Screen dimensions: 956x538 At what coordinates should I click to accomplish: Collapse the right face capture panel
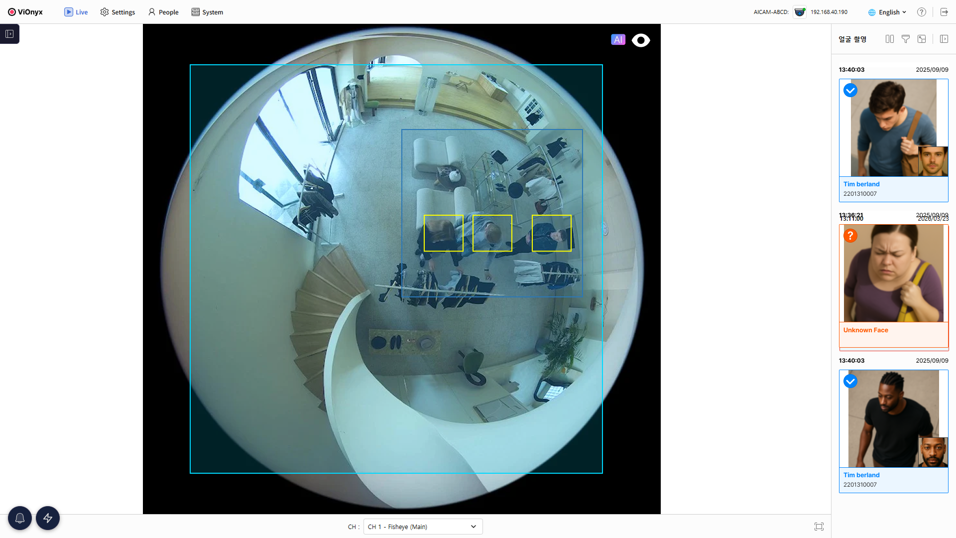point(944,39)
